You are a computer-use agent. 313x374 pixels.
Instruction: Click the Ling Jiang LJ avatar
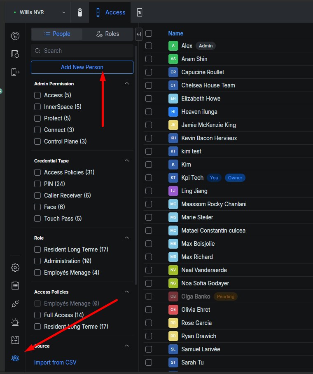(173, 191)
